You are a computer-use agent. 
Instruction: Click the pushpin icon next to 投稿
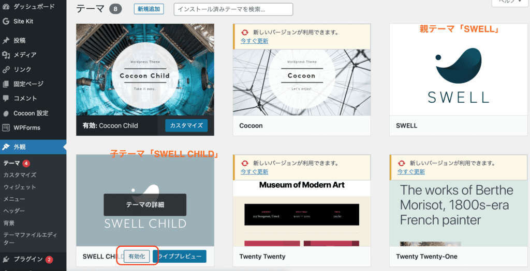(6, 40)
